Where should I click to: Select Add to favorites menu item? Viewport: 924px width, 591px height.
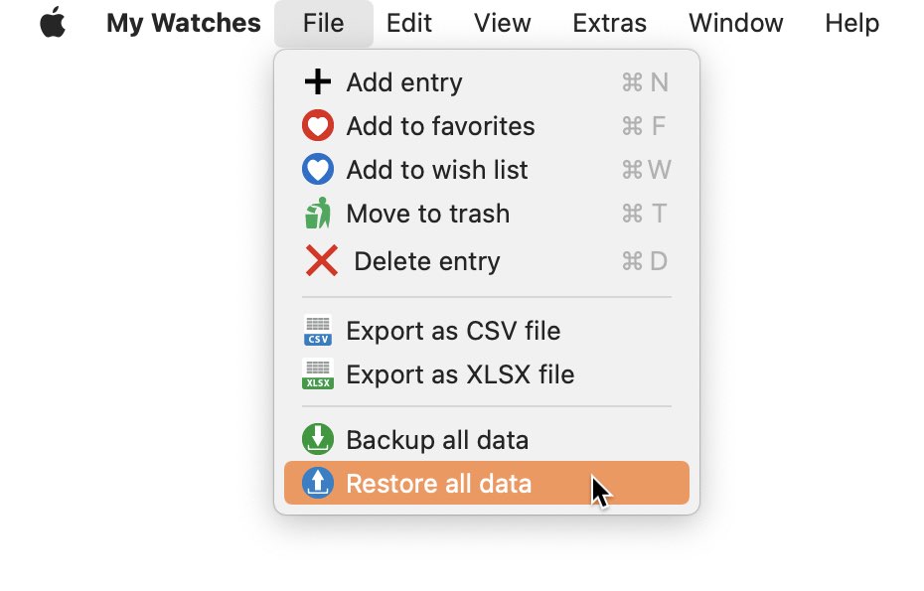[x=487, y=125]
